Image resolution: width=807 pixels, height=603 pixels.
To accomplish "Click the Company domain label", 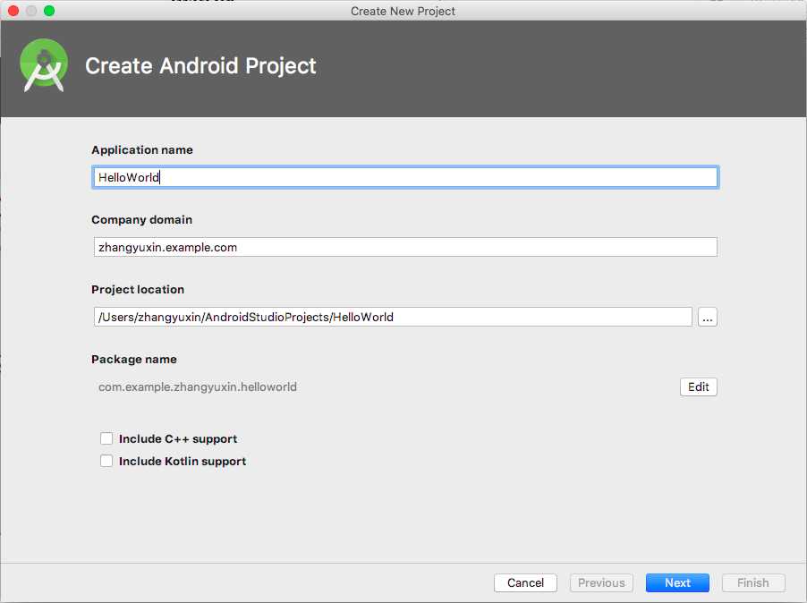I will tap(141, 220).
